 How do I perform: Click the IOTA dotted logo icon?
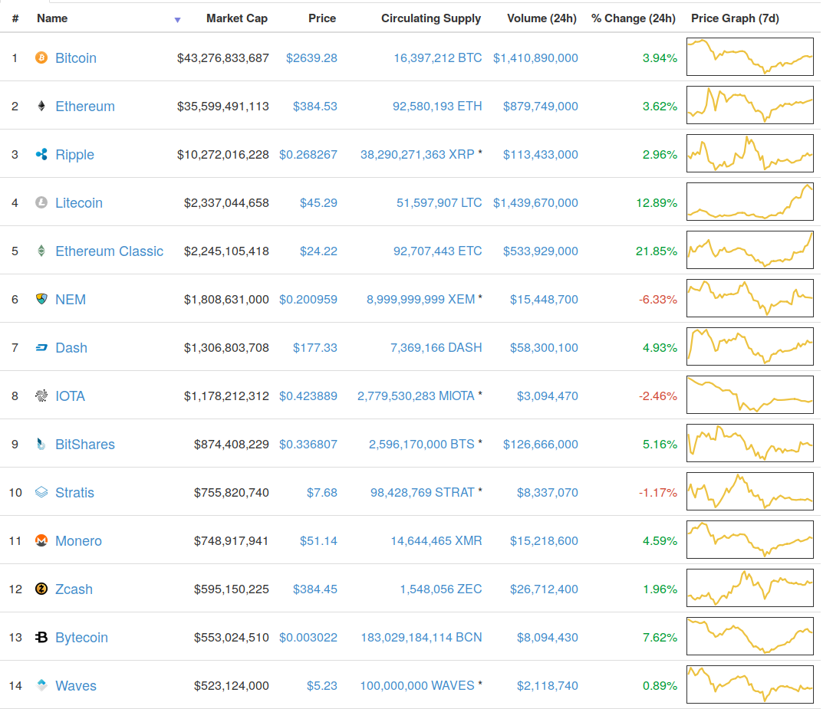click(x=41, y=396)
